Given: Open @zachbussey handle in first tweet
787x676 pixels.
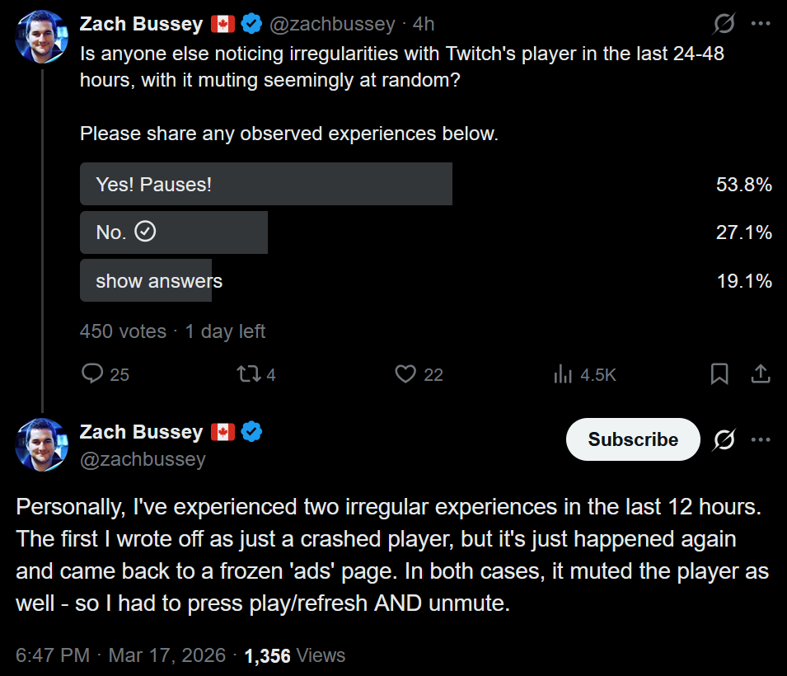Looking at the screenshot, I should pos(332,25).
